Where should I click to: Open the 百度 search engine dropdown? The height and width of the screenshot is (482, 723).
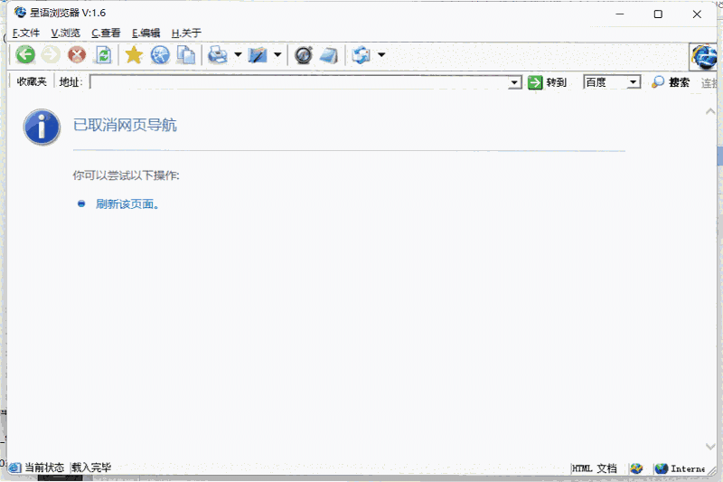(x=634, y=82)
